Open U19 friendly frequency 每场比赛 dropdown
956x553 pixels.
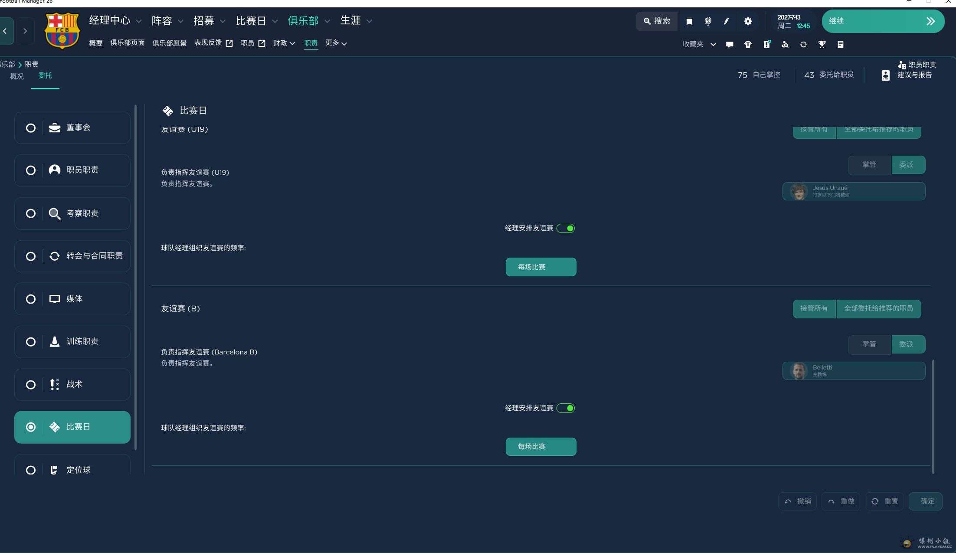click(x=541, y=267)
